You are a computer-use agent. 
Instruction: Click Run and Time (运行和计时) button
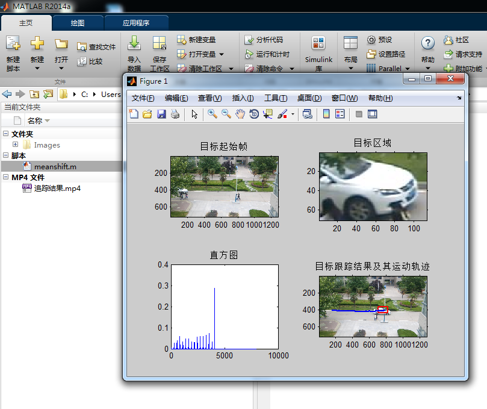[267, 54]
